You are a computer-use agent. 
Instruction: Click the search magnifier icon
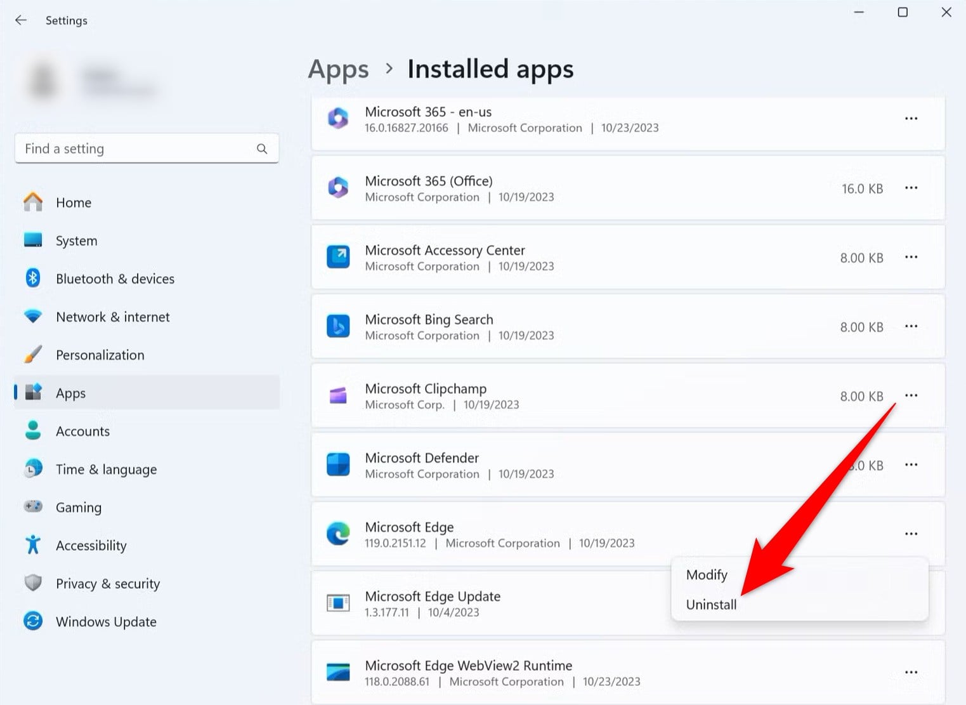pos(262,148)
